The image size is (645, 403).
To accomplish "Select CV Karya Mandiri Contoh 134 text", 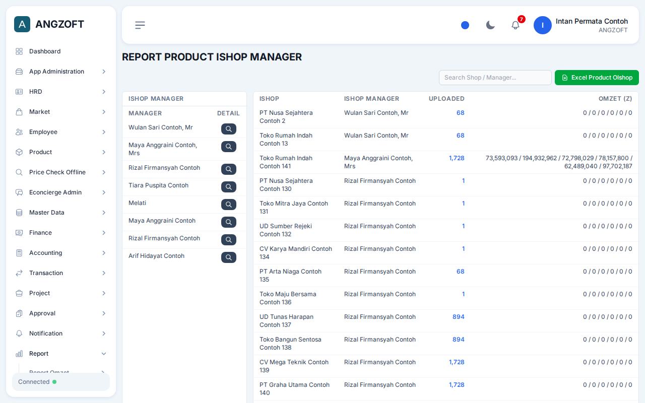I will [296, 253].
